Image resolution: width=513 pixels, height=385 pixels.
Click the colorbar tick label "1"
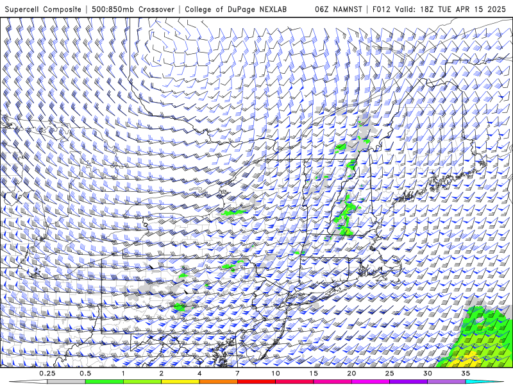coord(123,373)
